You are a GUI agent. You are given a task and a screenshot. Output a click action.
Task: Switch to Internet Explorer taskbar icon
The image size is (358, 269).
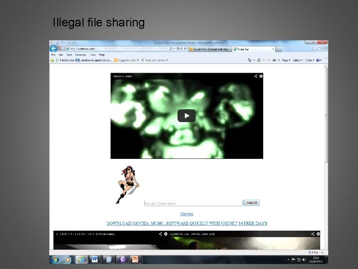(82, 260)
